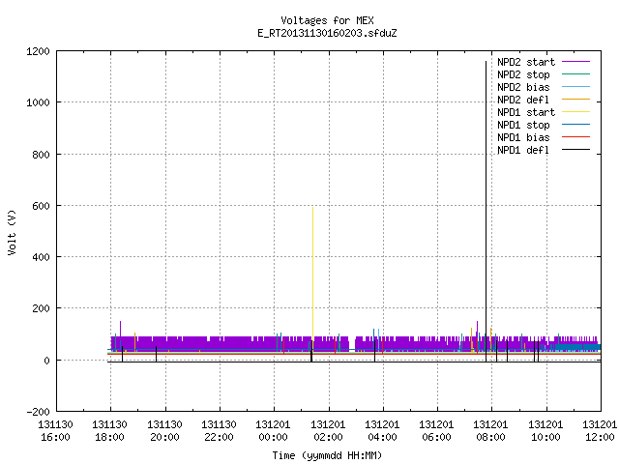Click the red line sample for NPD1 bias
The image size is (619, 464).
coord(576,137)
